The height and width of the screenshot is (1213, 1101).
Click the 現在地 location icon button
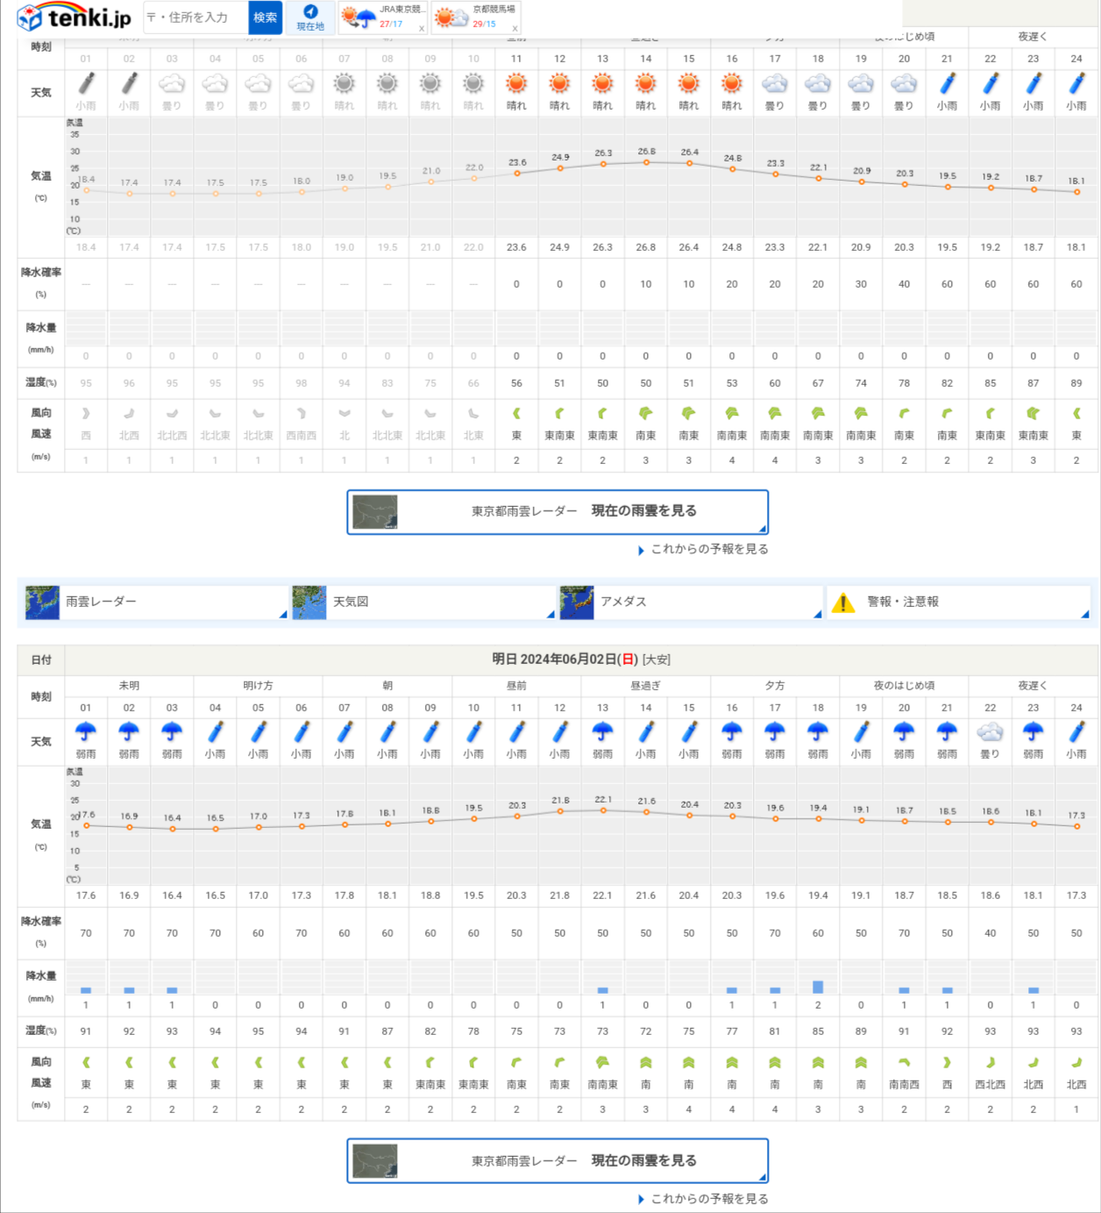coord(310,17)
